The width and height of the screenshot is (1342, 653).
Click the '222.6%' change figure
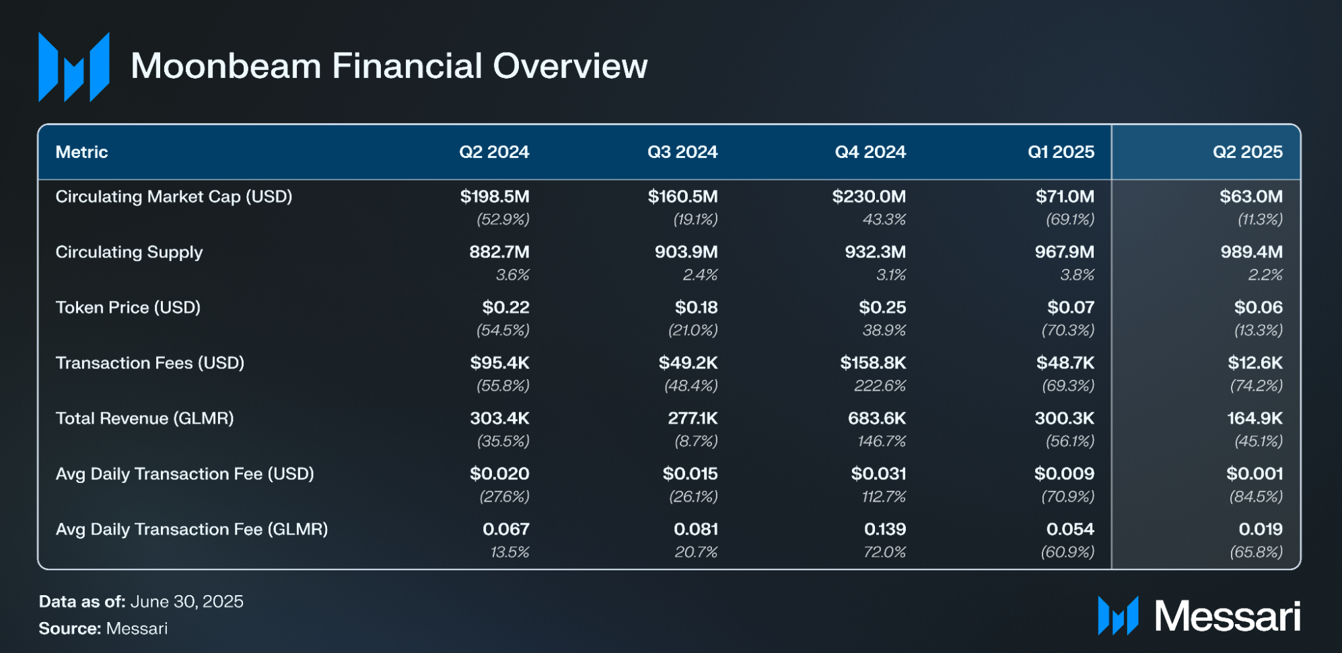tap(880, 386)
